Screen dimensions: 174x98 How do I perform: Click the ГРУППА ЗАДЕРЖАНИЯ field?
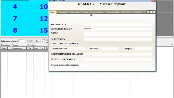tap(118, 59)
